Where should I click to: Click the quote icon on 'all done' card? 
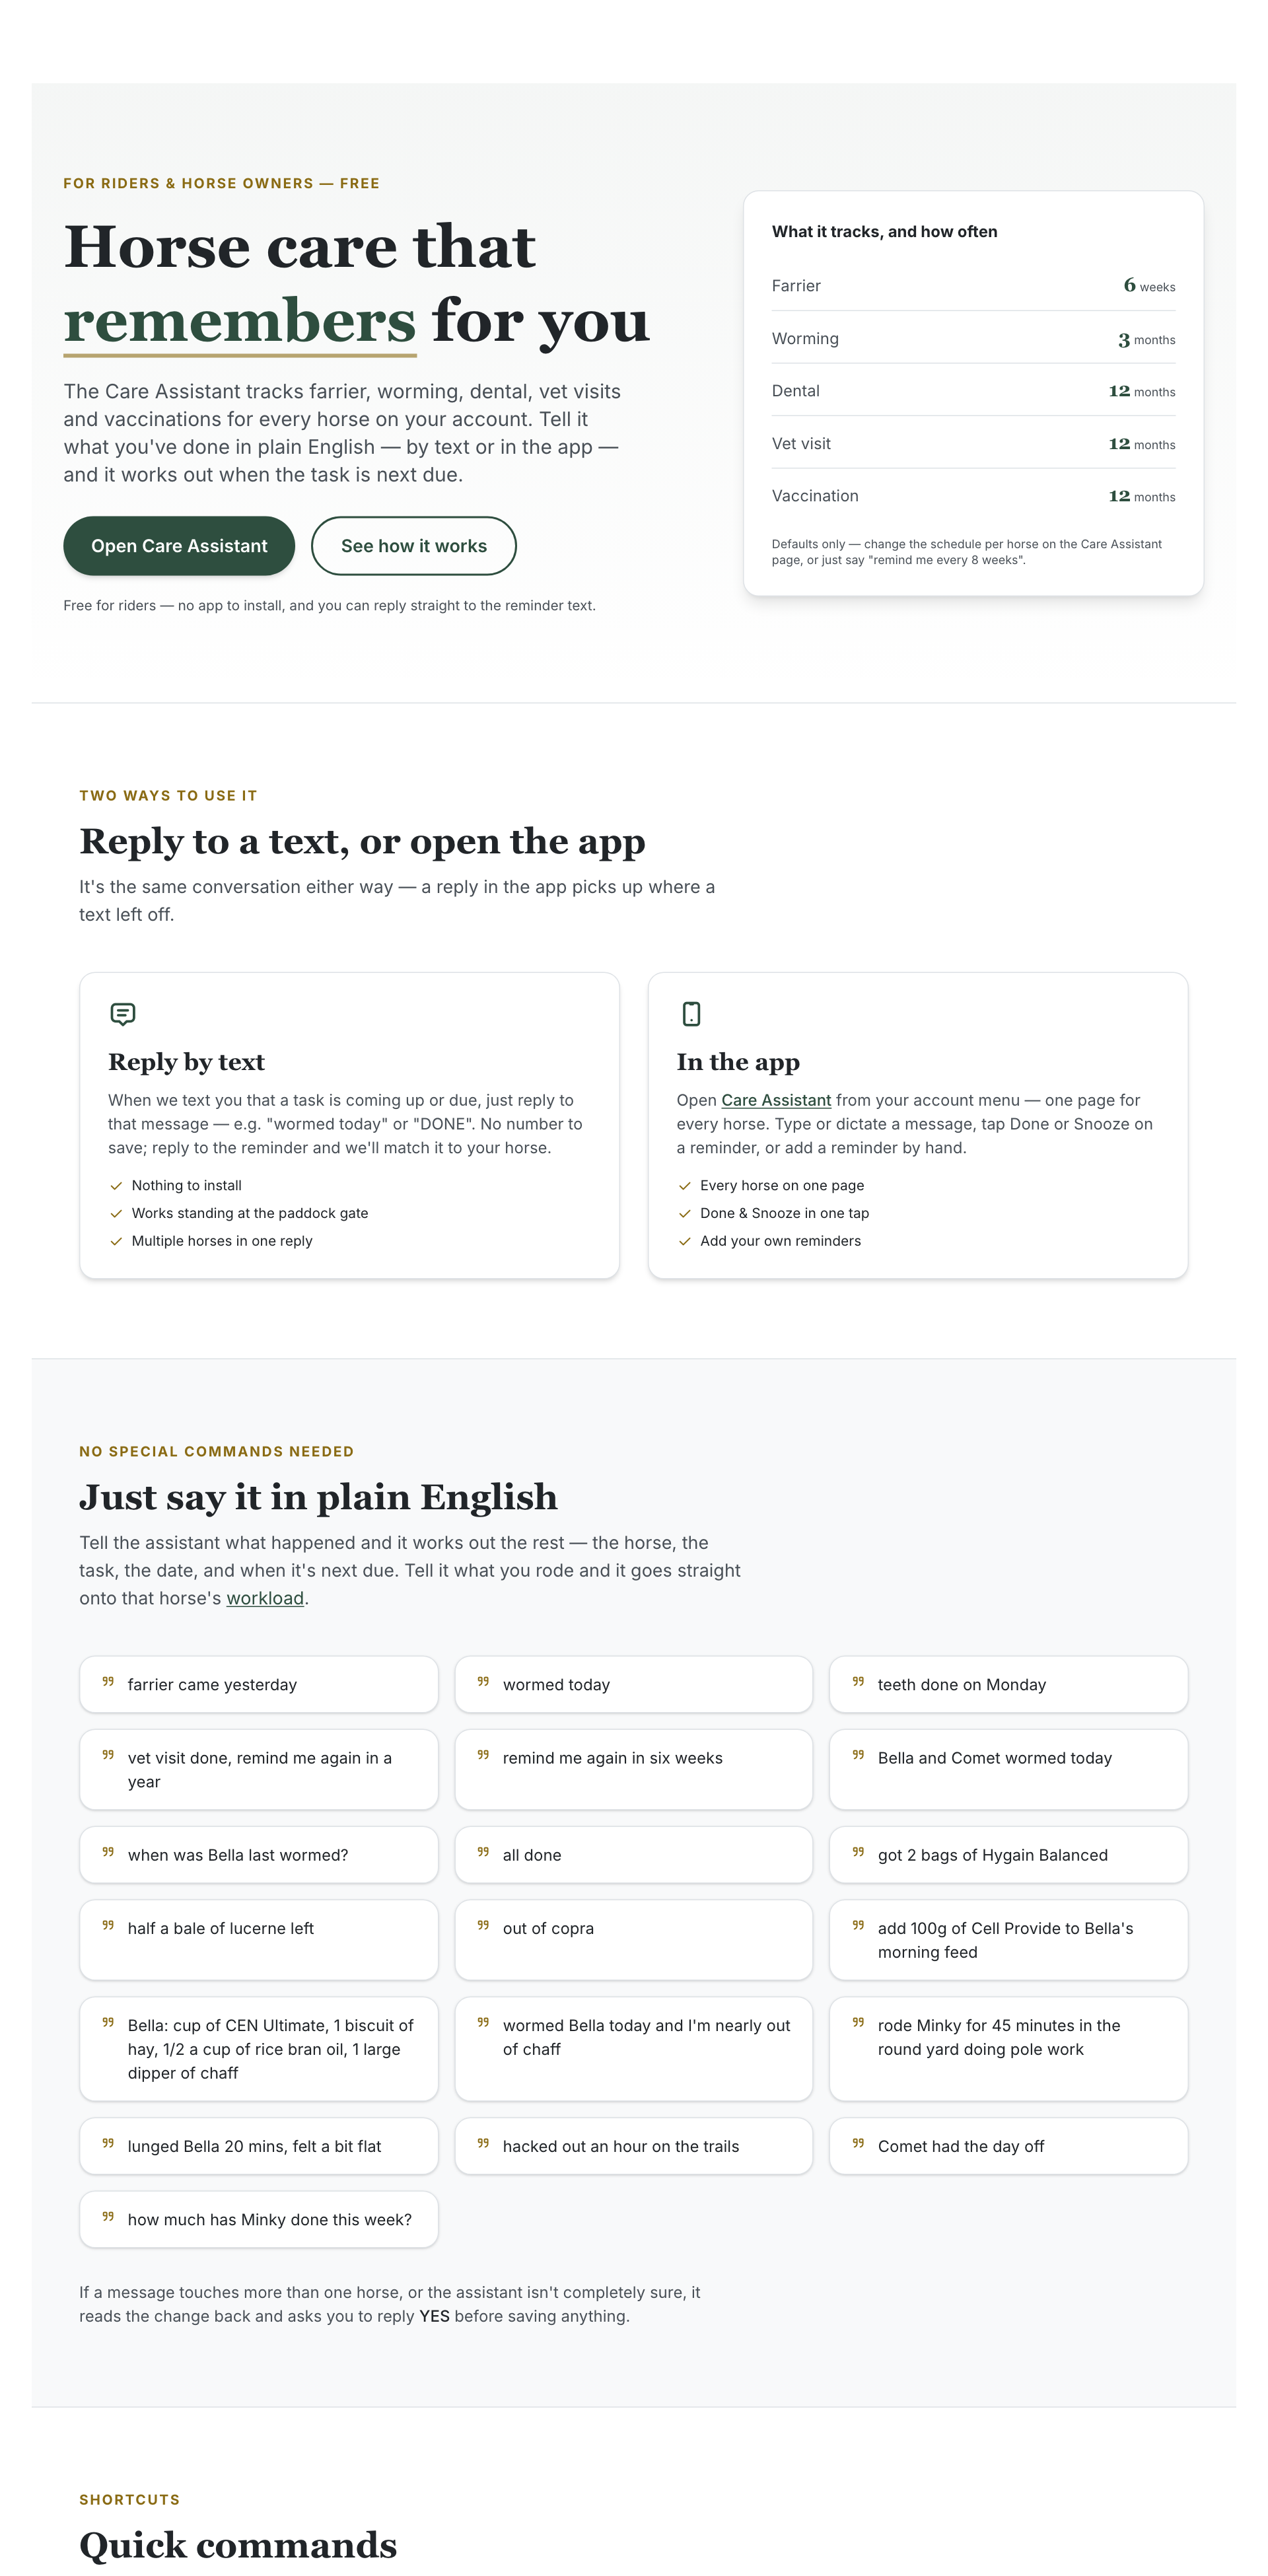tap(483, 1852)
